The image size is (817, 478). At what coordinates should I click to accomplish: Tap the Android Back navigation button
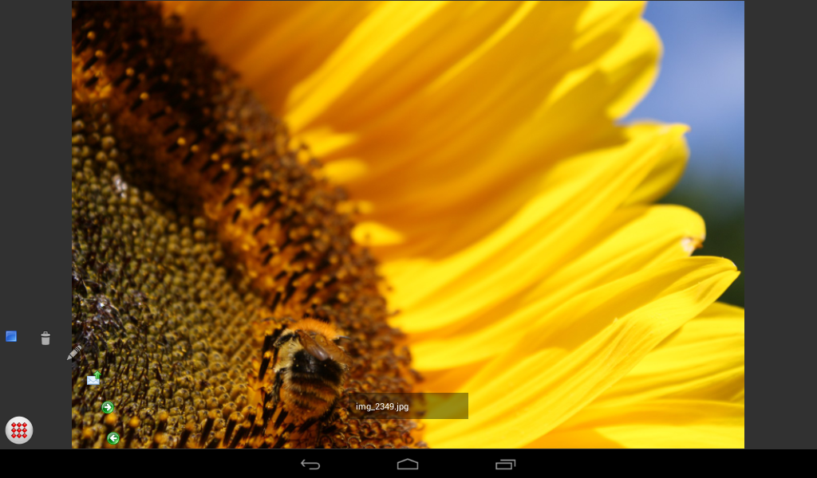pos(310,464)
